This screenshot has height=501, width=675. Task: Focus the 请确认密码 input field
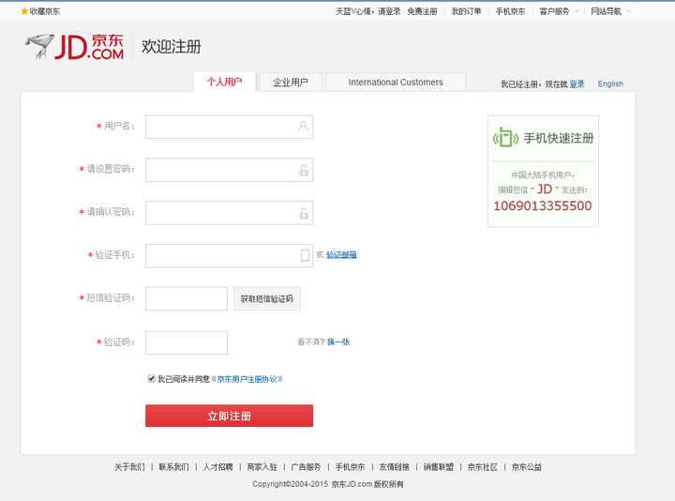[x=229, y=213]
